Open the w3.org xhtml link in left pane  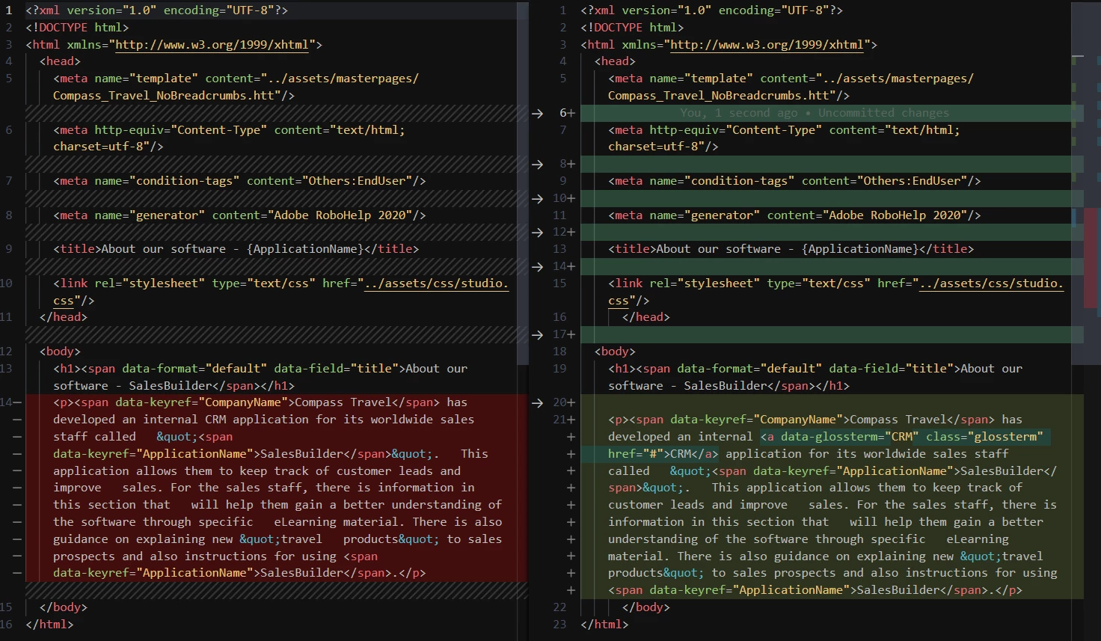[x=212, y=44]
